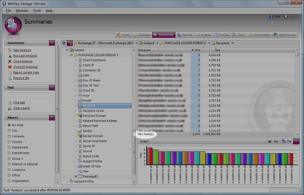The image size is (304, 195).
Task: Click the Day Of Week calendar icon
Action: click(x=80, y=80)
